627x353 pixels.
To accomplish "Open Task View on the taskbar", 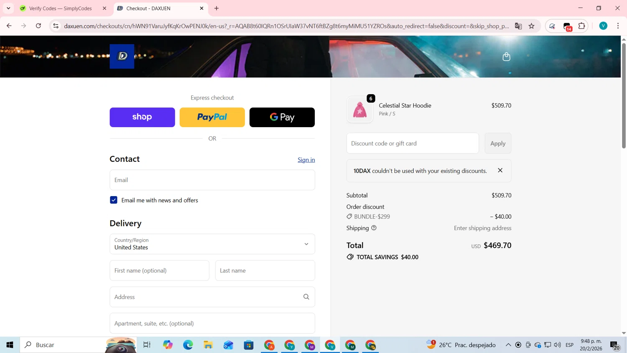I will [147, 345].
